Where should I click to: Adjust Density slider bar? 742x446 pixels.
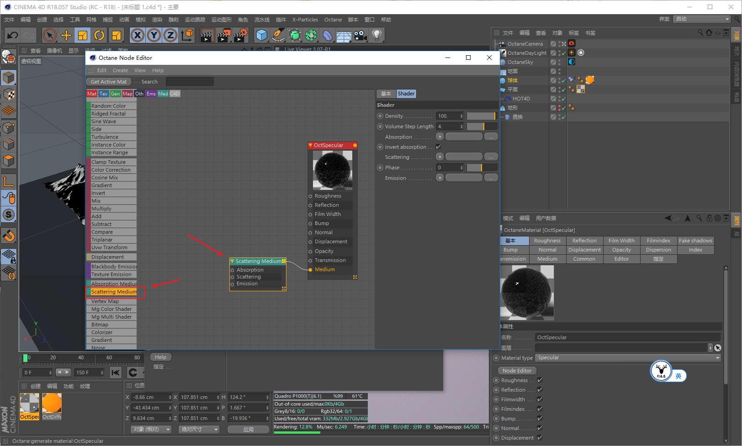point(482,116)
